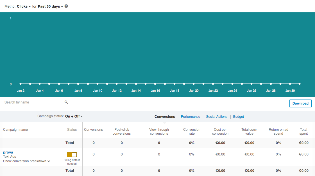The height and width of the screenshot is (176, 315).
Task: Open the Social Actions tab
Action: [x=217, y=116]
